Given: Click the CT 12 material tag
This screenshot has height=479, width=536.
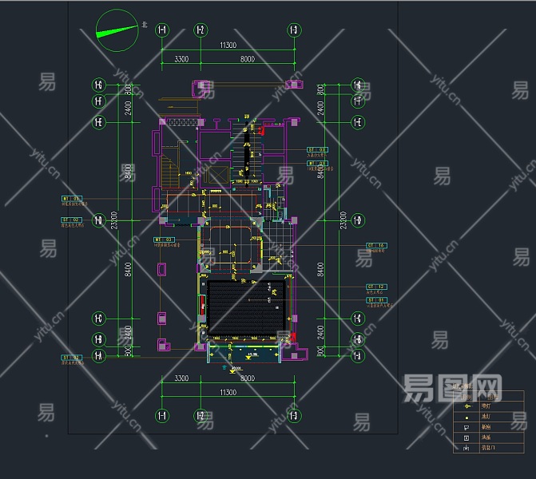Looking at the screenshot, I should pos(377,287).
